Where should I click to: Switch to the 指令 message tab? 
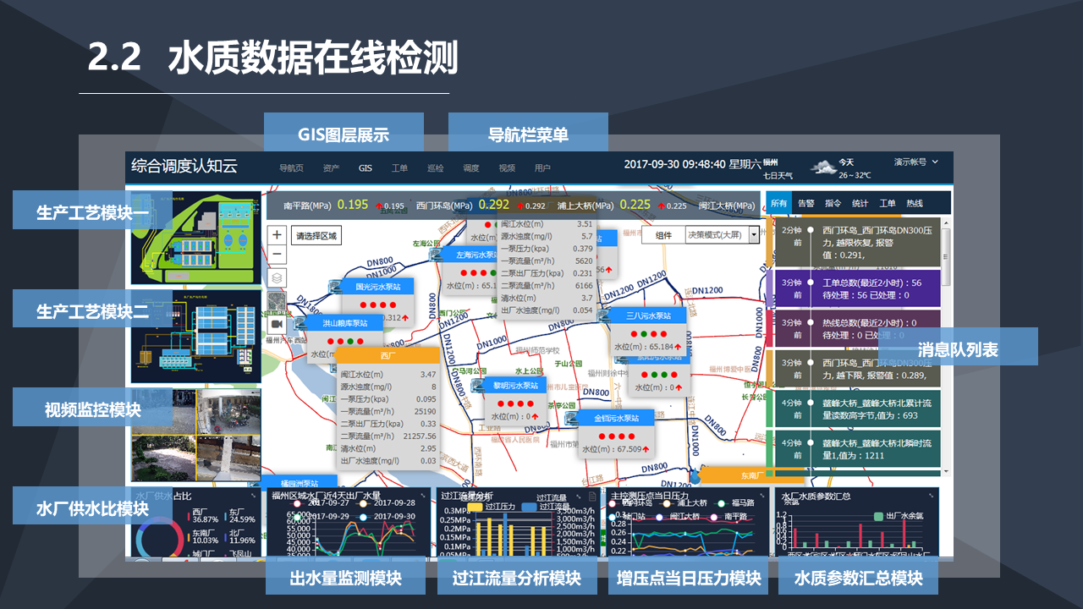click(x=833, y=203)
